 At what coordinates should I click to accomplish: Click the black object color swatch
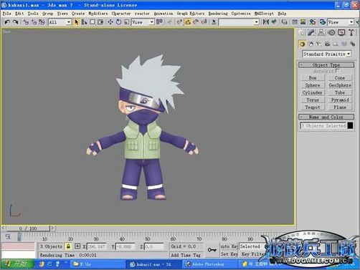tap(350, 125)
